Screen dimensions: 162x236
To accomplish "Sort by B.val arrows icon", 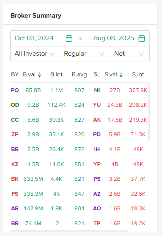I will point(39,75).
